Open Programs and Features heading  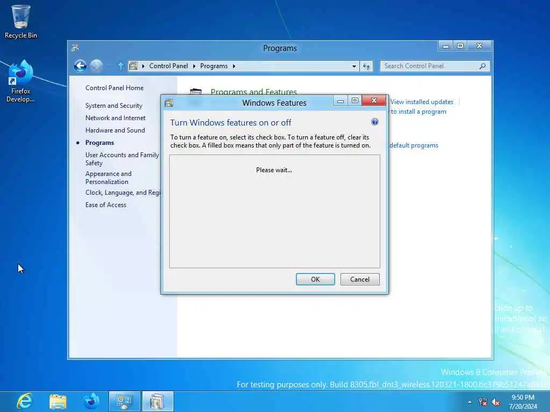click(254, 91)
